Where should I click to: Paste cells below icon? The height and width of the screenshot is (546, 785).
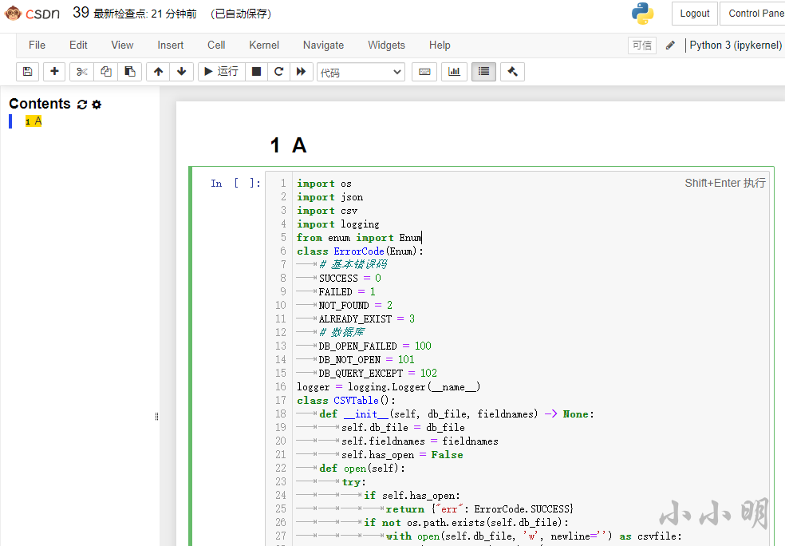pyautogui.click(x=130, y=72)
